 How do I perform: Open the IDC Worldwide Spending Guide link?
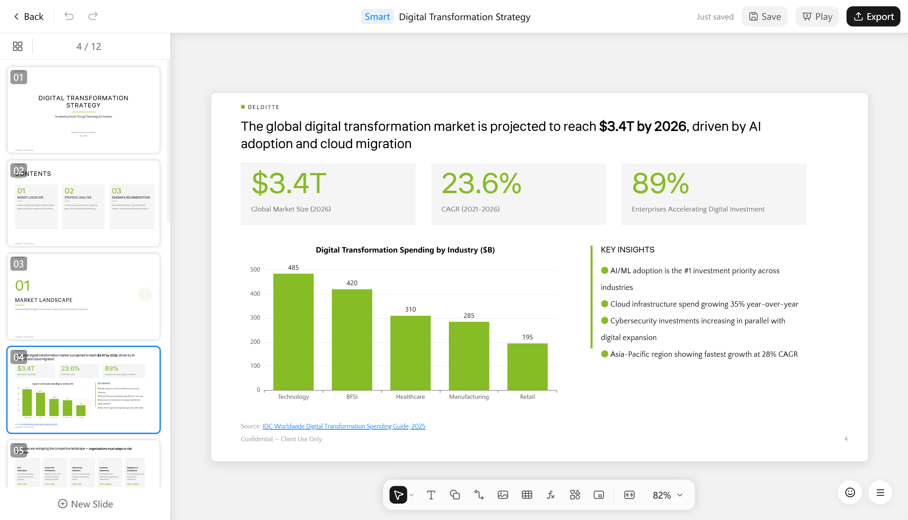[344, 426]
